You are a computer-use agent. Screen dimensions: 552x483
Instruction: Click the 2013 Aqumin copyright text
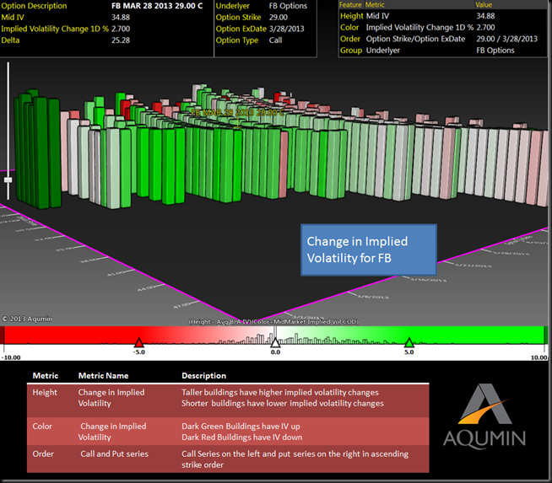click(28, 319)
